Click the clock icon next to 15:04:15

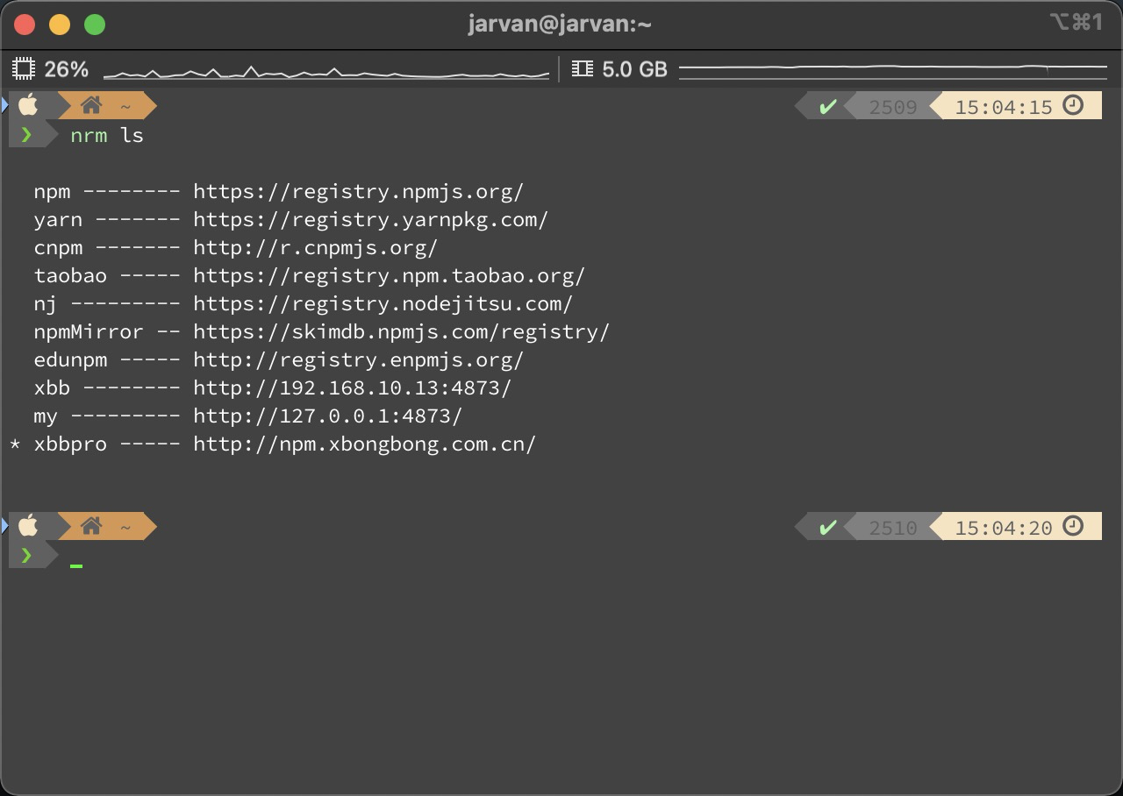coord(1073,106)
